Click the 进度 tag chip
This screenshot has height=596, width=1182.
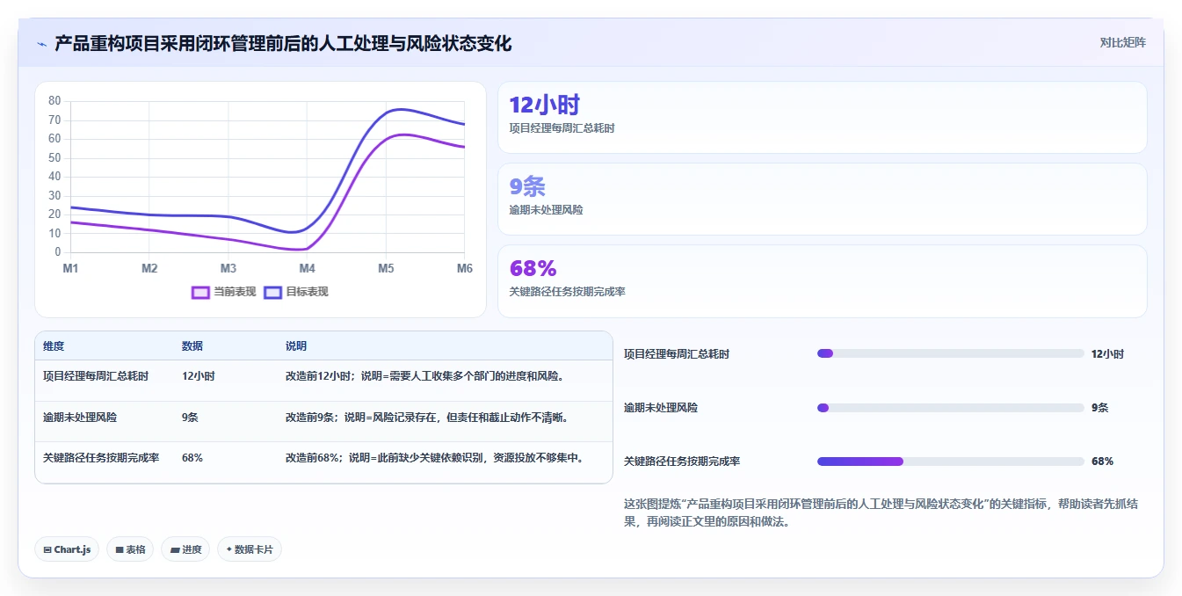pyautogui.click(x=185, y=549)
